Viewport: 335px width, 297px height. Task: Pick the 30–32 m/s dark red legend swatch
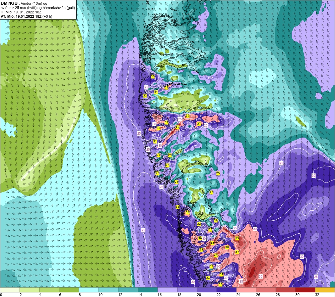(305, 290)
